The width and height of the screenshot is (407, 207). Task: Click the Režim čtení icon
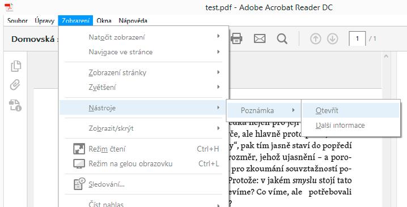[79, 149]
